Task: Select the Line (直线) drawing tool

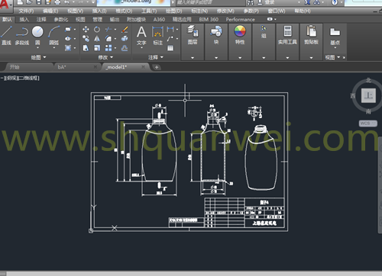Action: coord(6,35)
